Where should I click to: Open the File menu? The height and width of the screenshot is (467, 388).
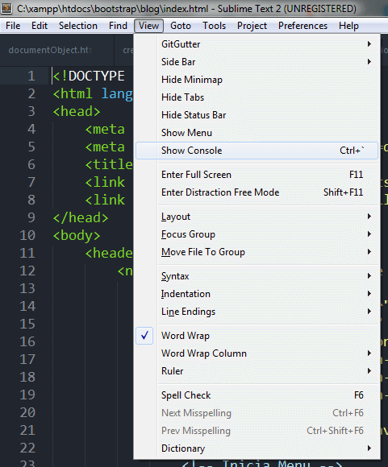(13, 26)
